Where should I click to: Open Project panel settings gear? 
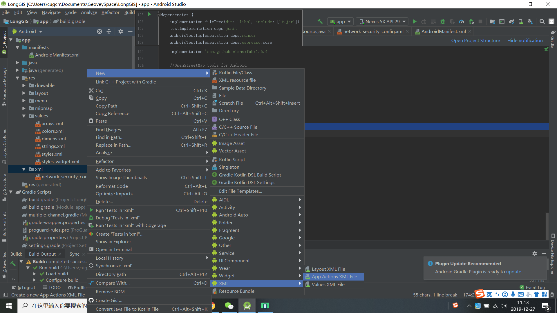click(121, 31)
